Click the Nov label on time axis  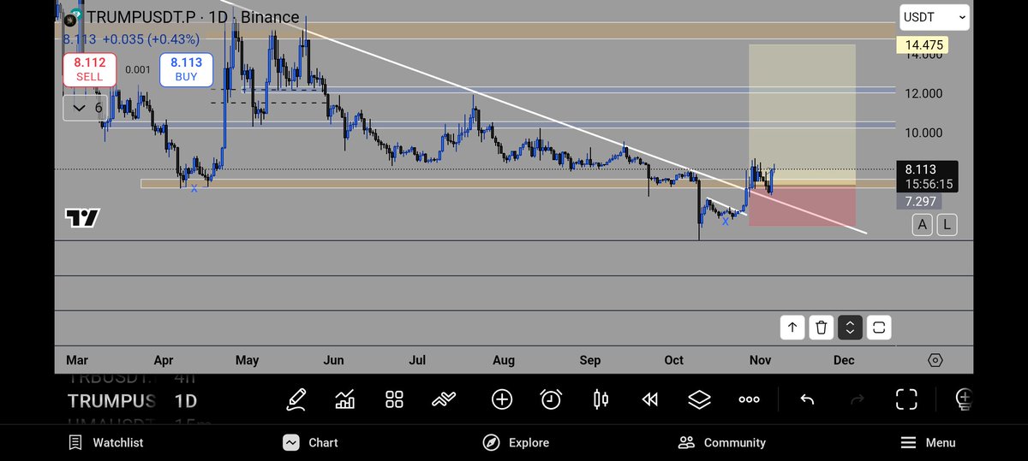tap(761, 360)
